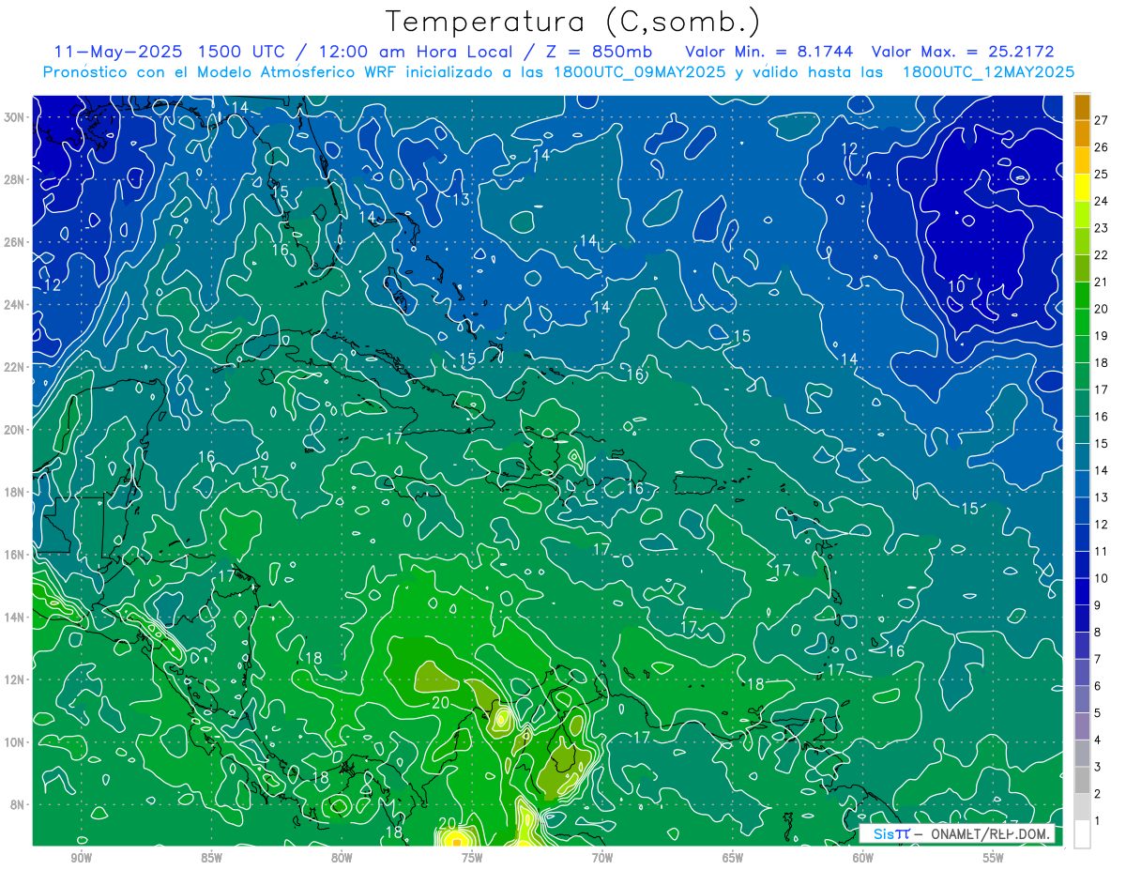
Task: Click the 14N latitude axis label
Action: click(x=15, y=618)
